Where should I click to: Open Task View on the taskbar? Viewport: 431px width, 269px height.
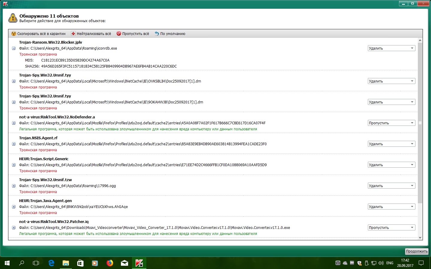click(x=36, y=263)
